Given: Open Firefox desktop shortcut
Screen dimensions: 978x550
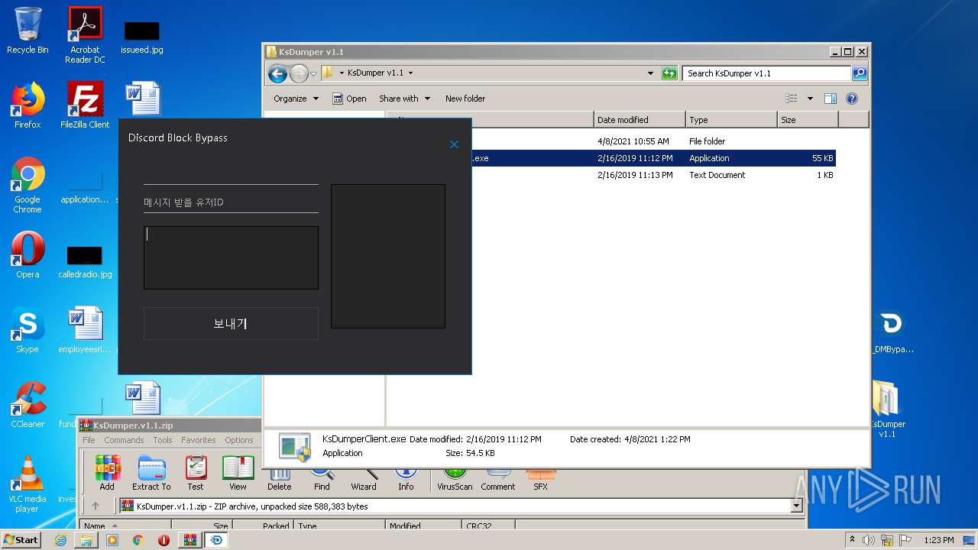Looking at the screenshot, I should [28, 105].
